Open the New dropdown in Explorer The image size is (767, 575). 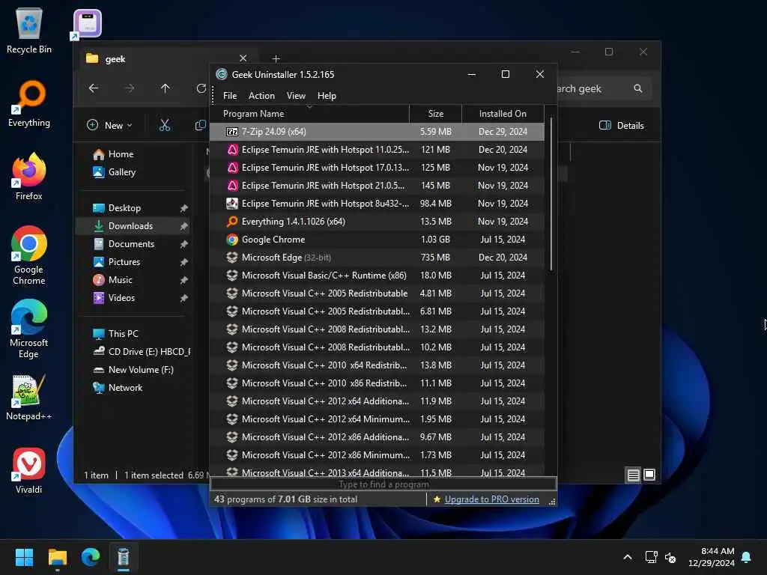[x=109, y=125]
